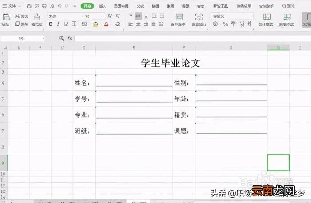Align cell text left
The height and width of the screenshot is (203, 311).
point(131,24)
